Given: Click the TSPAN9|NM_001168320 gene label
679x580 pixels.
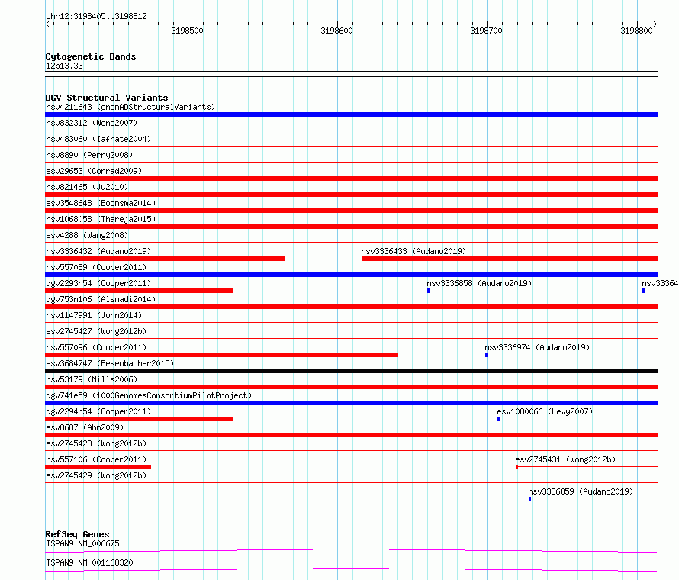Looking at the screenshot, I should (89, 562).
